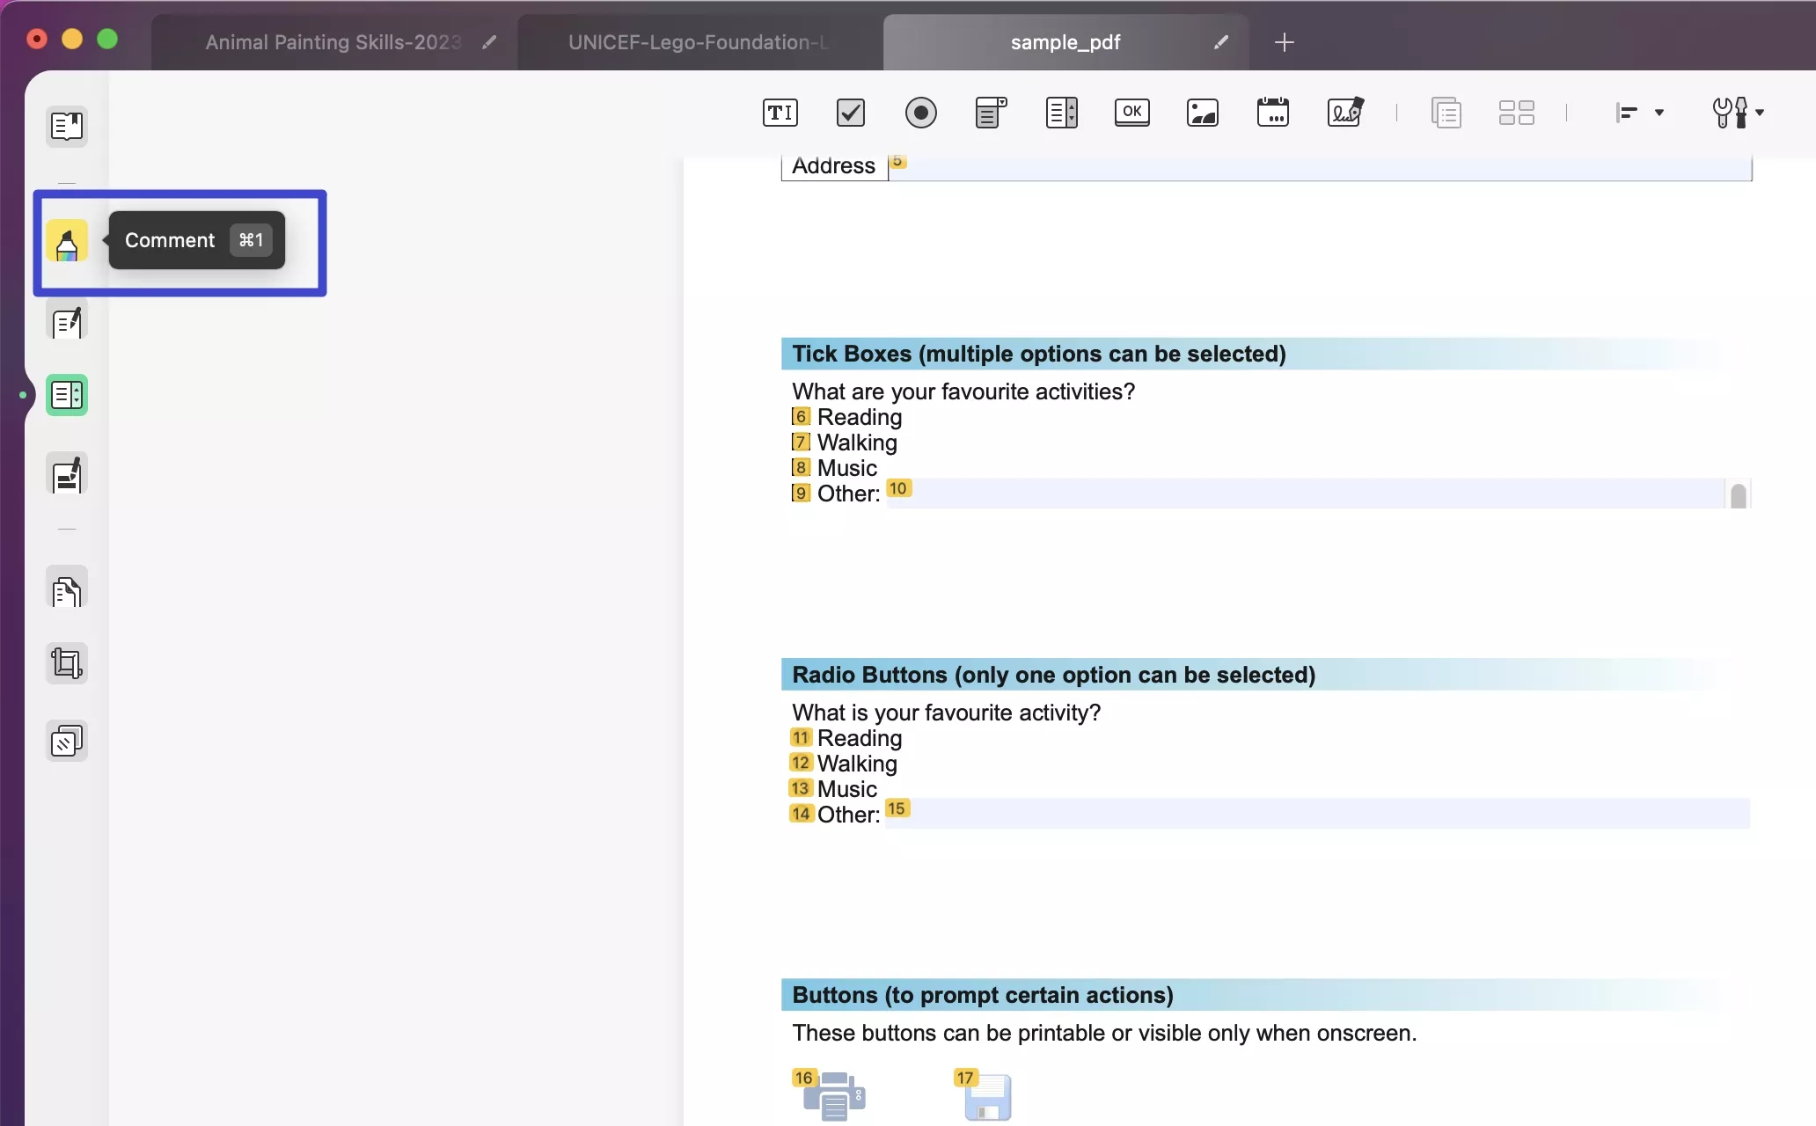This screenshot has width=1816, height=1126.
Task: Select the Date Field form tool
Action: pyautogui.click(x=1272, y=113)
